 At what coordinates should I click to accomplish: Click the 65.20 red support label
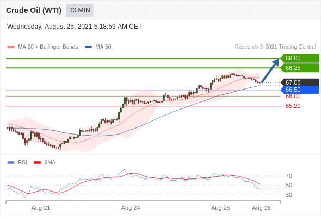point(293,106)
